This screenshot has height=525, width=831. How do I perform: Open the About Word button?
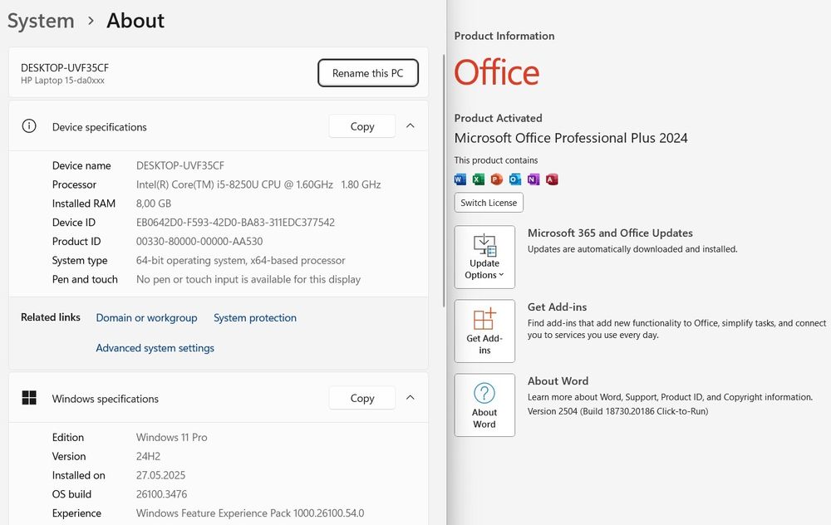(484, 405)
